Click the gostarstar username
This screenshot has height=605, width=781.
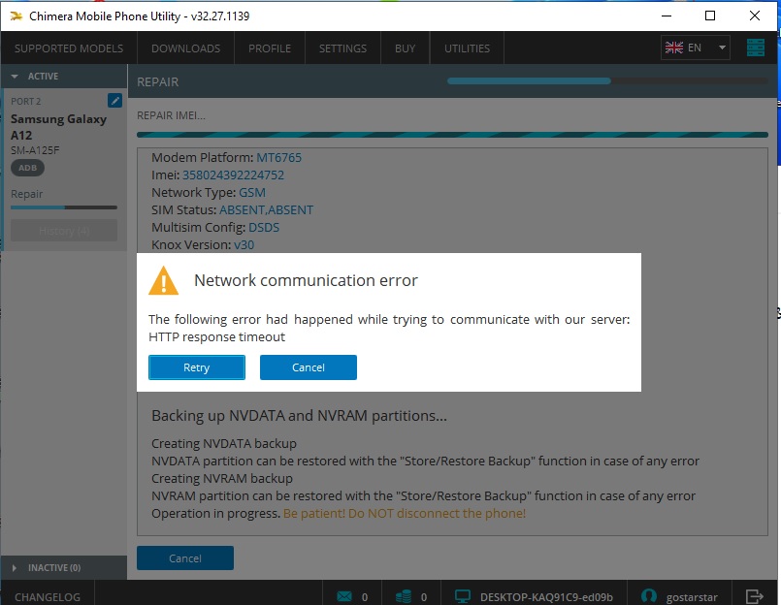pos(692,597)
